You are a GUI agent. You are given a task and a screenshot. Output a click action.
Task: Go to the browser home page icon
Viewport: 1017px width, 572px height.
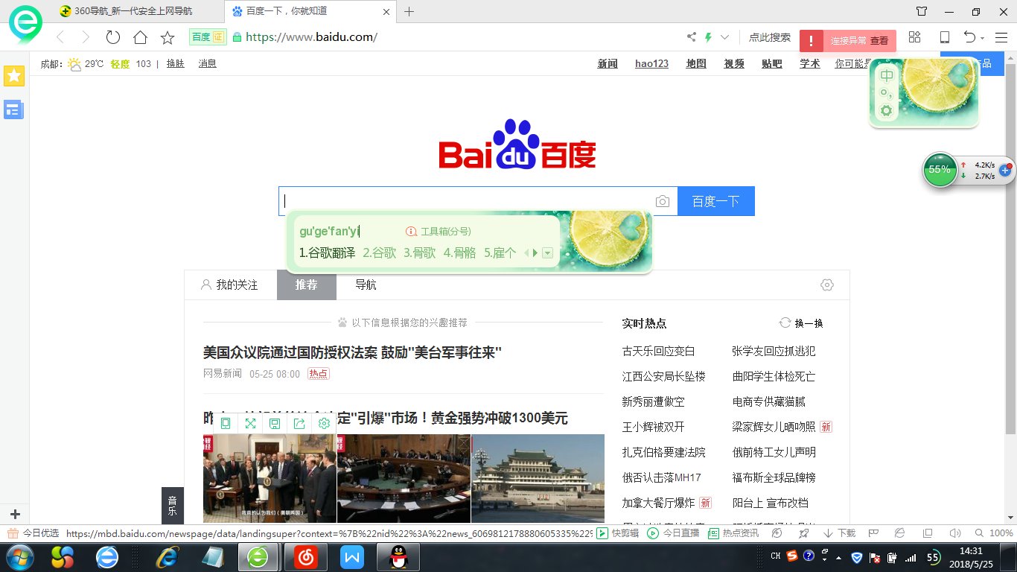[140, 37]
